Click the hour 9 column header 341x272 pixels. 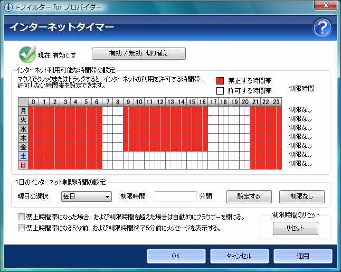[128, 102]
